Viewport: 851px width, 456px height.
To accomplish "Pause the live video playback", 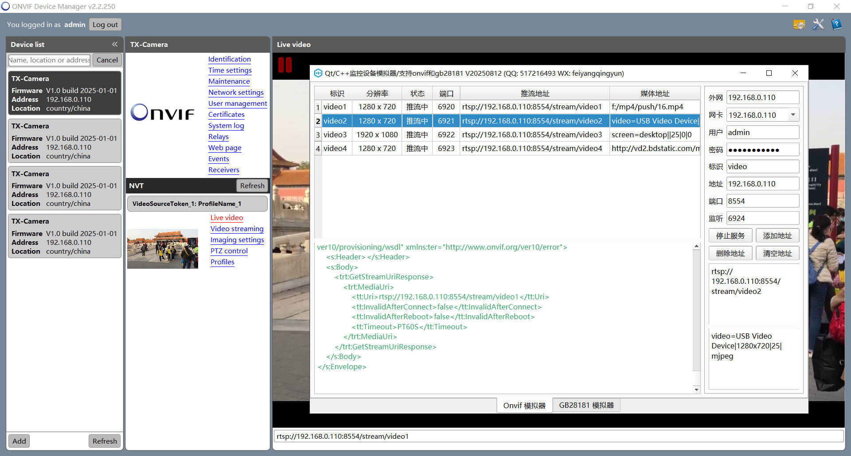I will [x=285, y=65].
